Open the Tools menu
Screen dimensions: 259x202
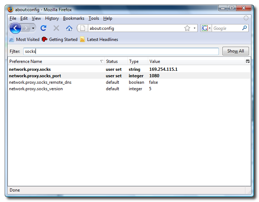coord(94,18)
